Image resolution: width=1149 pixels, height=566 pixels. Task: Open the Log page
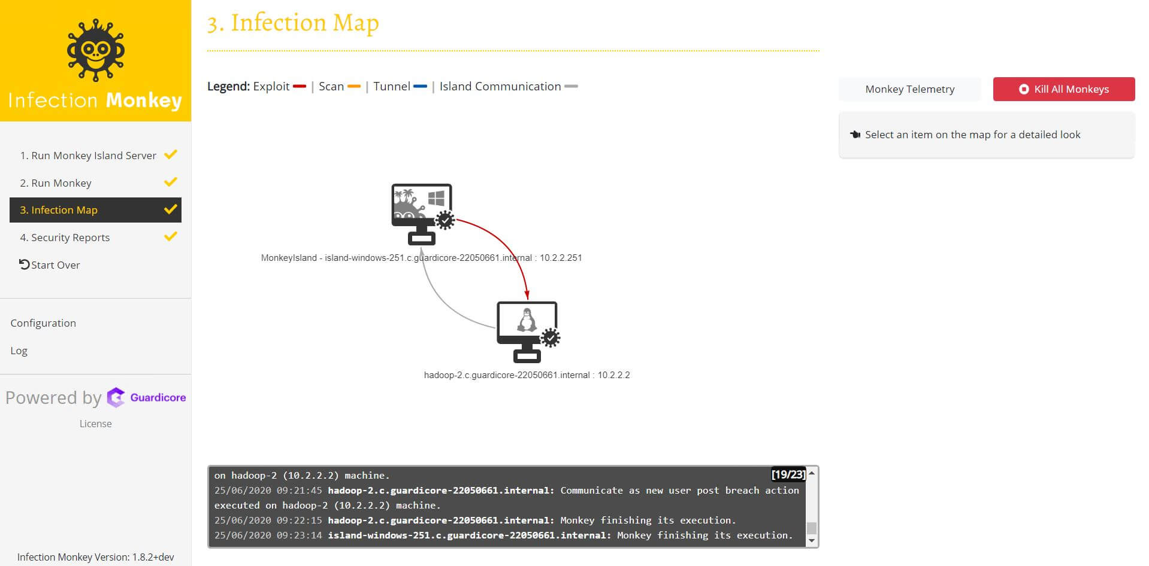19,351
